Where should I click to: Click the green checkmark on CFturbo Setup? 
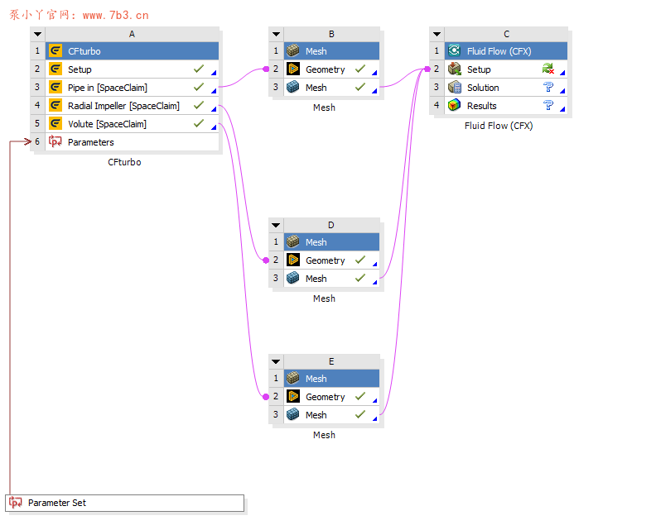pos(199,69)
